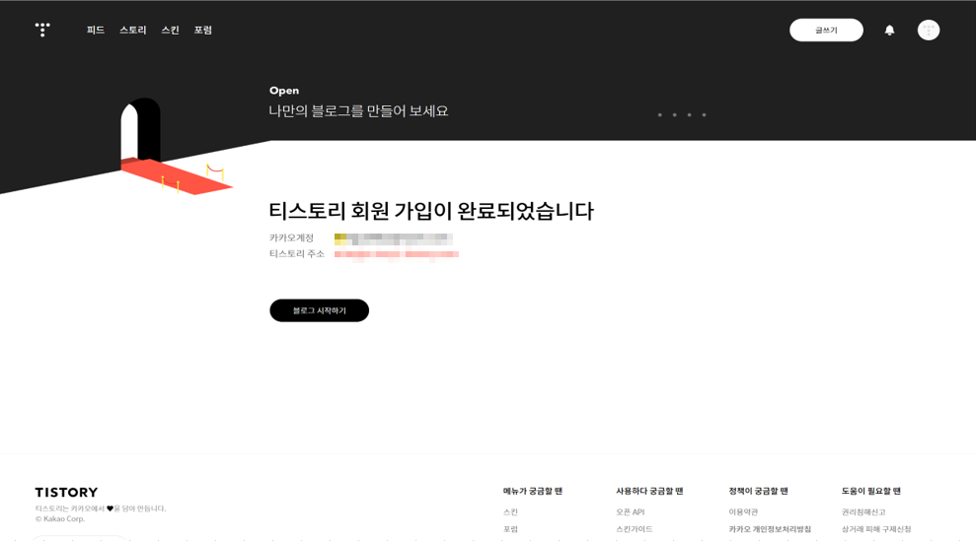Click the '정책이 궁금할 땐' footer heading
Screen dimensions: 976x541
[x=758, y=492]
